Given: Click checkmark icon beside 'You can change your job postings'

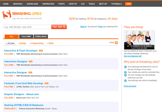Looking at the screenshot, I should 125,75.
